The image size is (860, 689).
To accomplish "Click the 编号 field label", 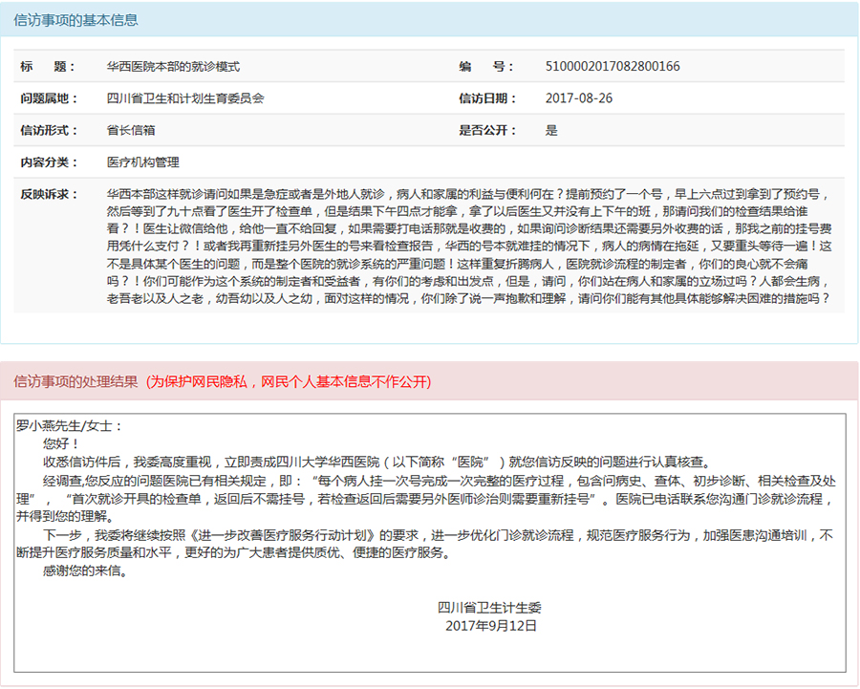I will (x=481, y=67).
